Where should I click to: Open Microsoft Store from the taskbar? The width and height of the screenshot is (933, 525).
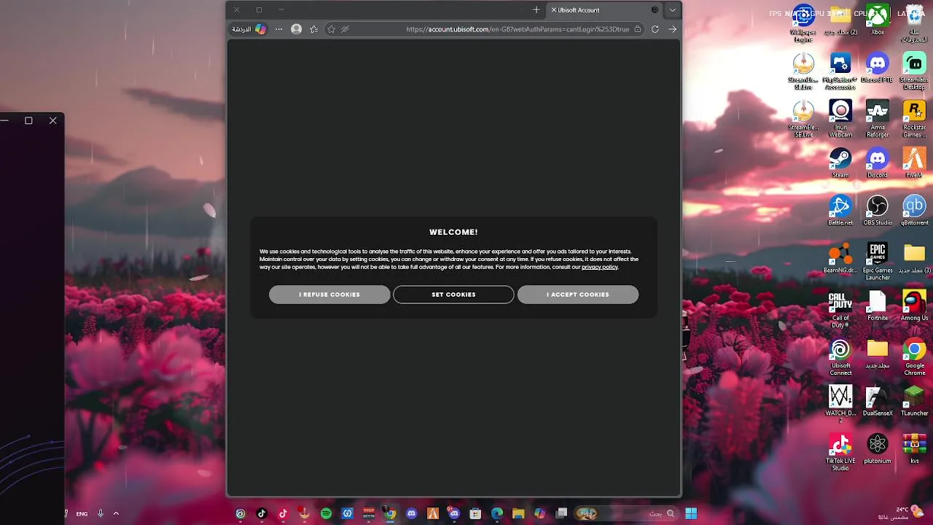point(475,513)
